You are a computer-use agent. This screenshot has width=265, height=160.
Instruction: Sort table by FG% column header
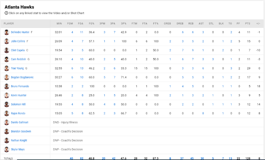[92, 23]
